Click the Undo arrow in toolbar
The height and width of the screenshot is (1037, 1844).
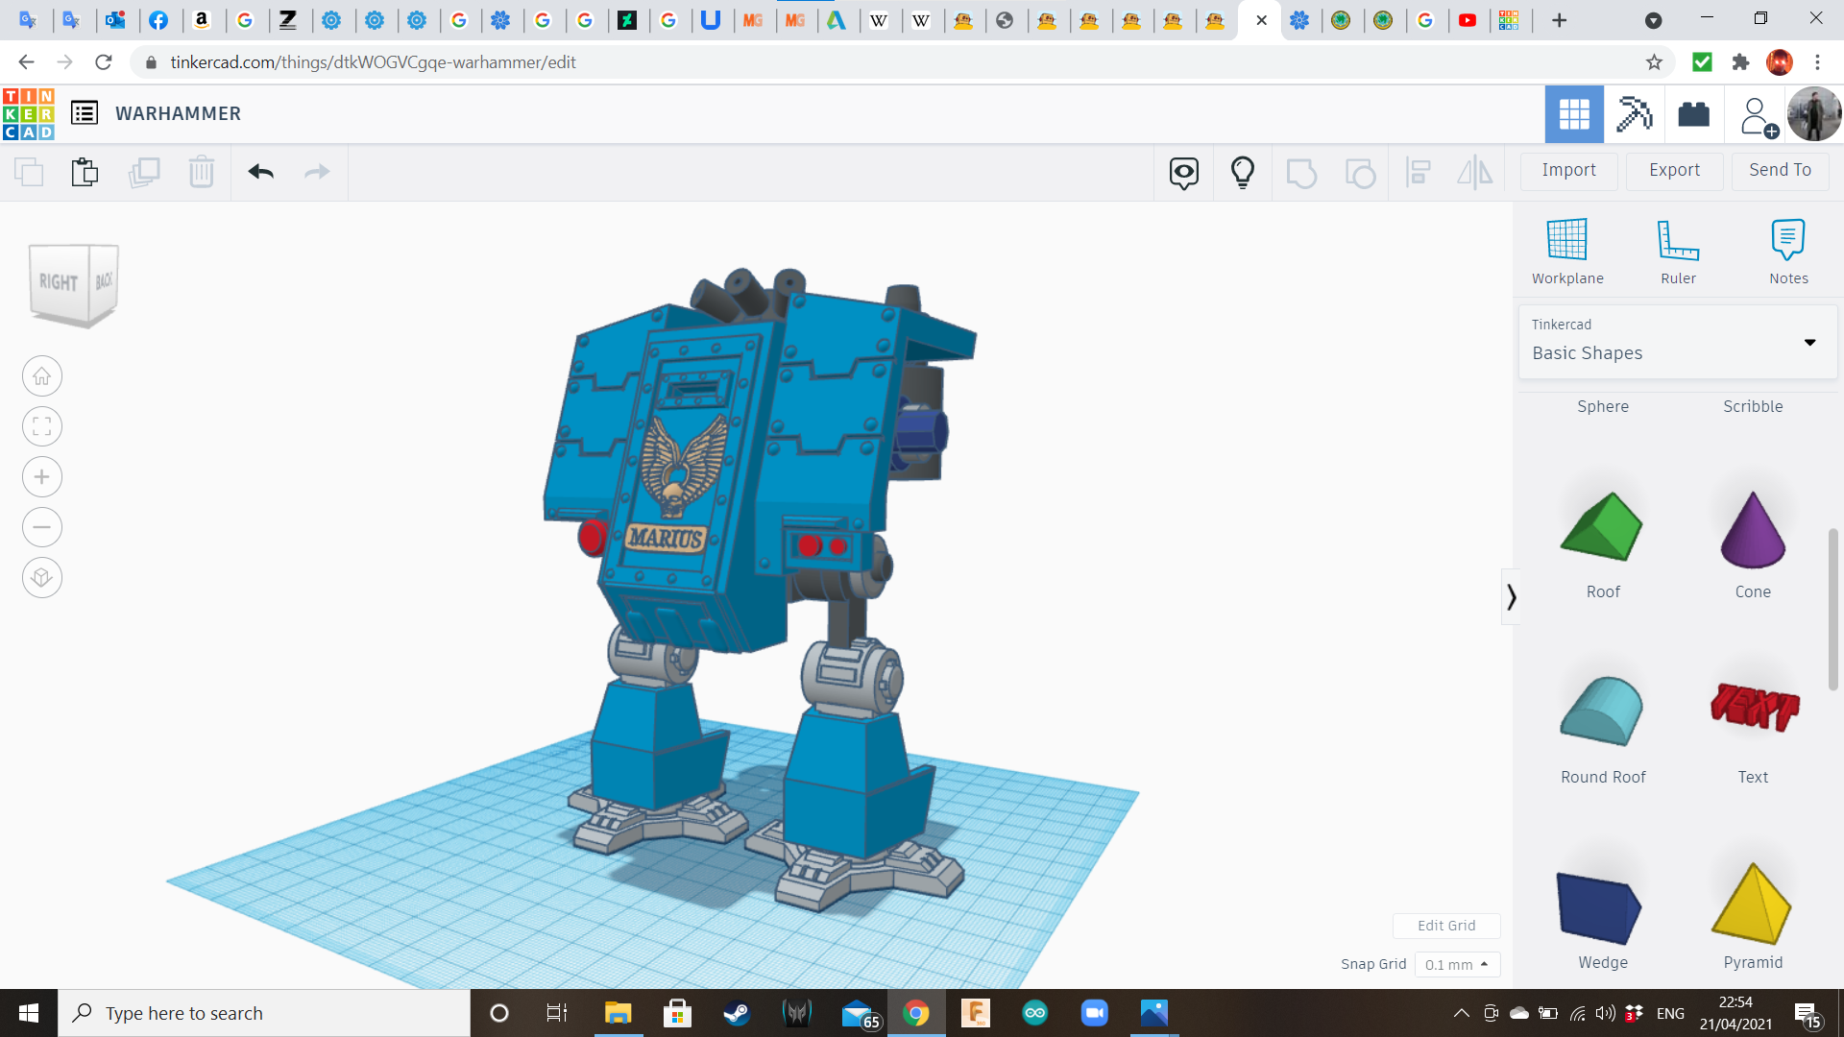[x=260, y=172]
